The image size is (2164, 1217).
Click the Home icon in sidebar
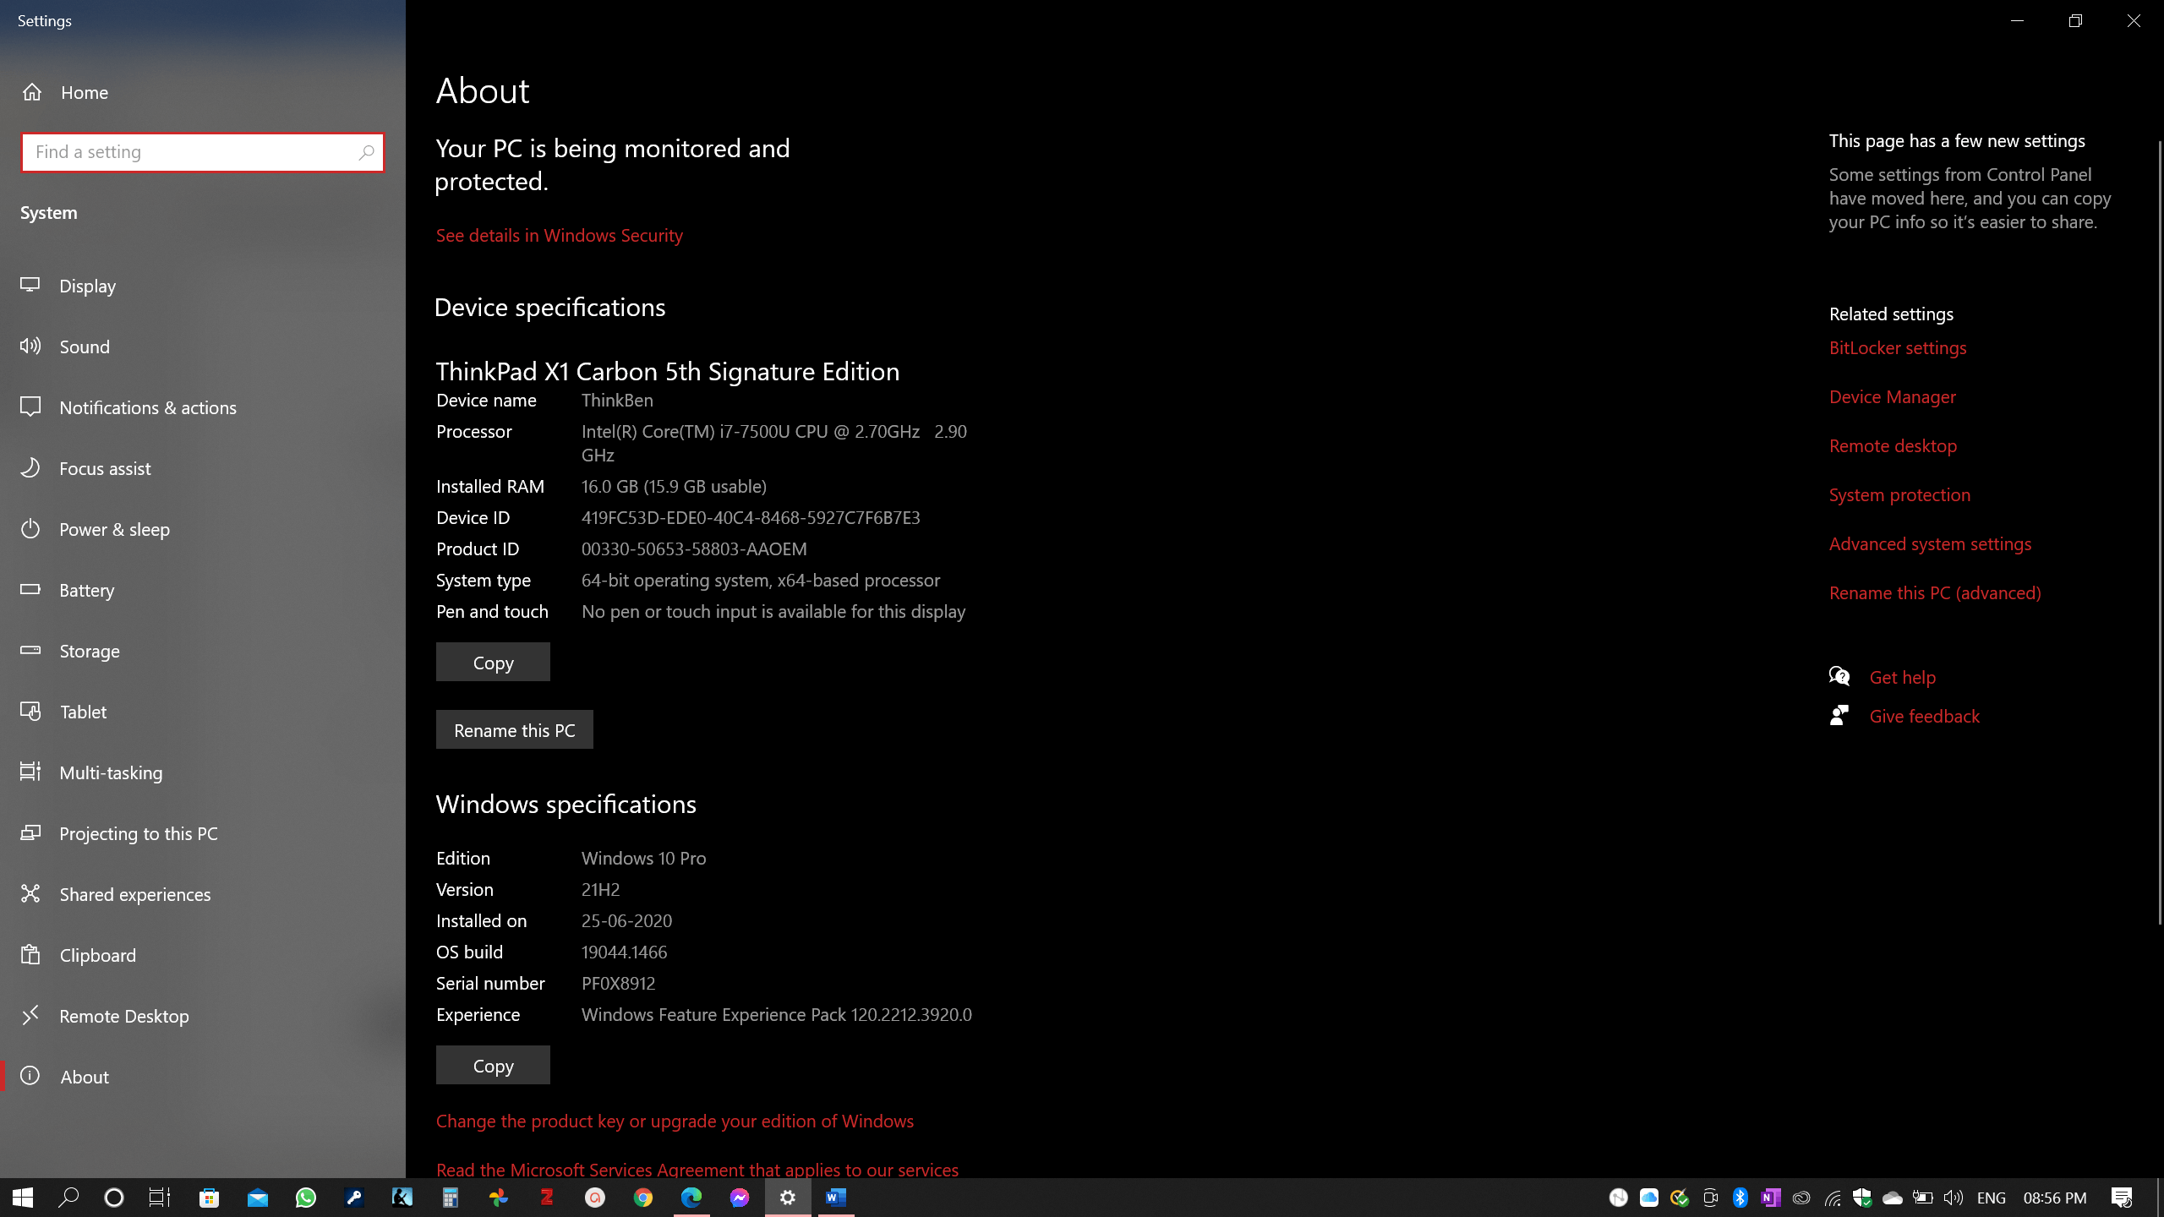[32, 92]
